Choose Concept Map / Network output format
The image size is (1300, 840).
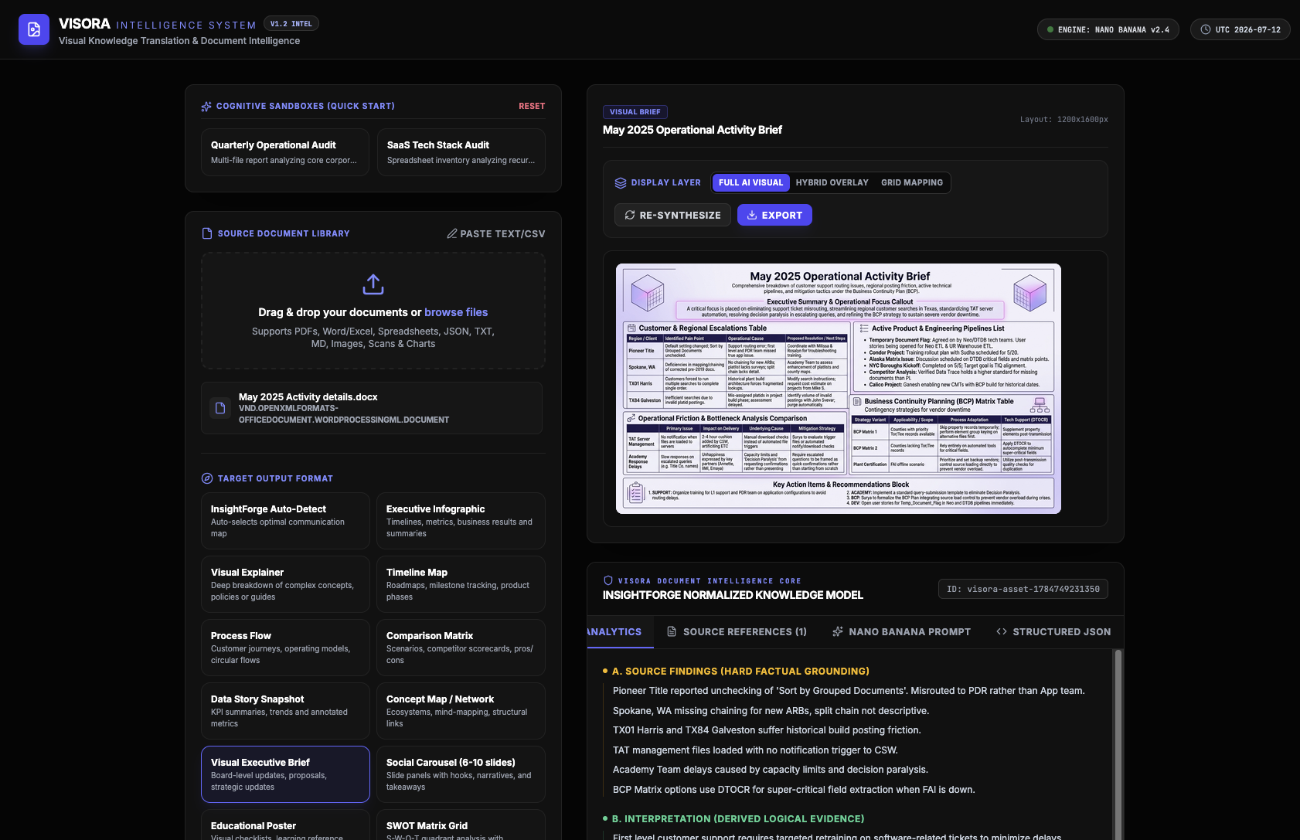pos(461,711)
